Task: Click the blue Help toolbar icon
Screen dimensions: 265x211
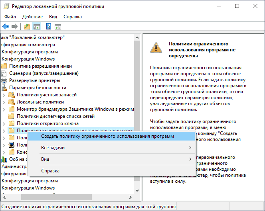Action: coord(48,27)
